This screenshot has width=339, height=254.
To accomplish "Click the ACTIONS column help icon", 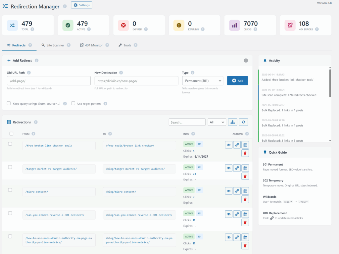I will 247,134.
